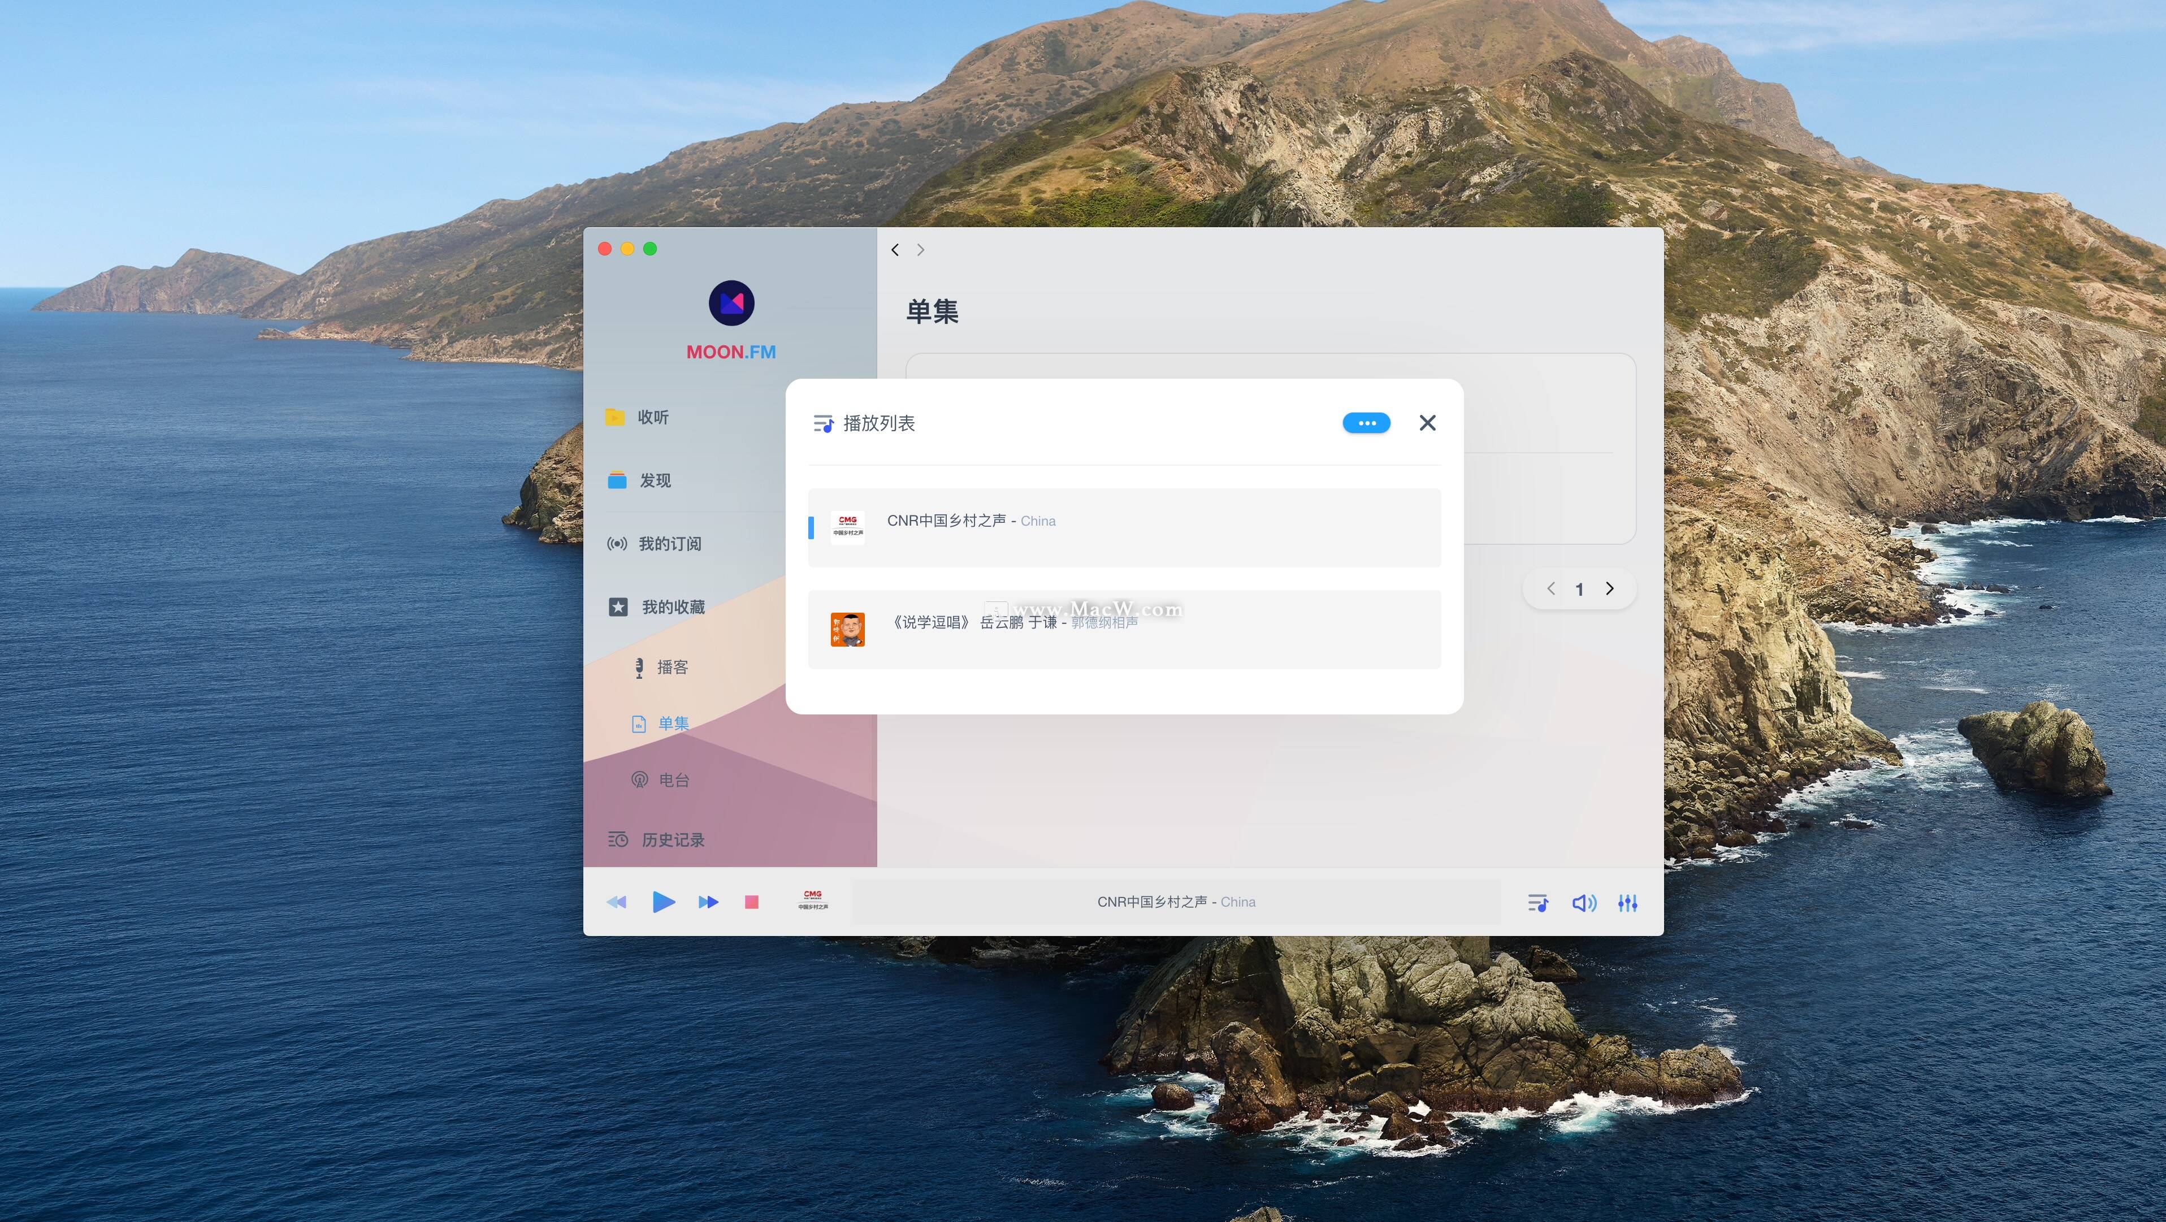Skip to previous track
This screenshot has height=1222, width=2166.
point(616,903)
